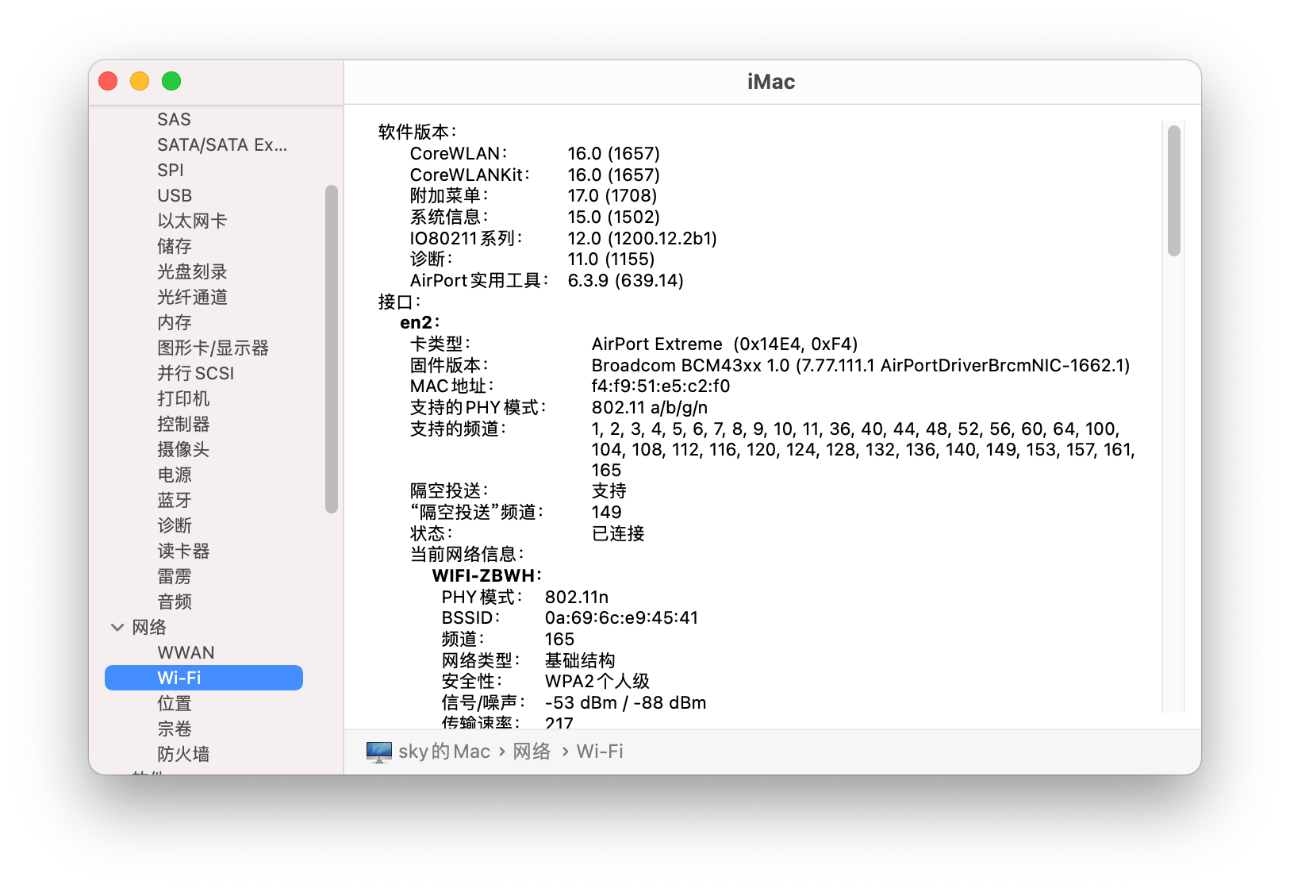The width and height of the screenshot is (1290, 892).
Task: Click the MAC address f4:f9:51:e5:c2:f0
Action: coord(661,386)
